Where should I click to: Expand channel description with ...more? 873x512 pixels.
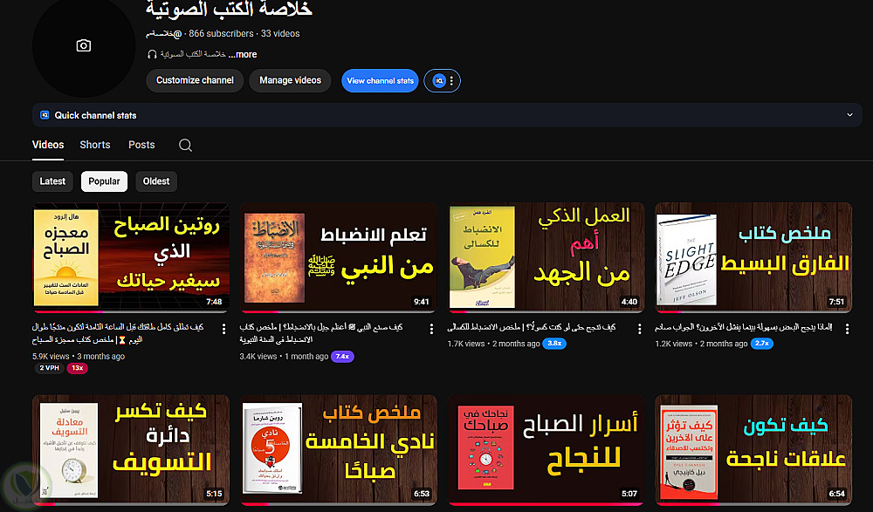pyautogui.click(x=242, y=55)
